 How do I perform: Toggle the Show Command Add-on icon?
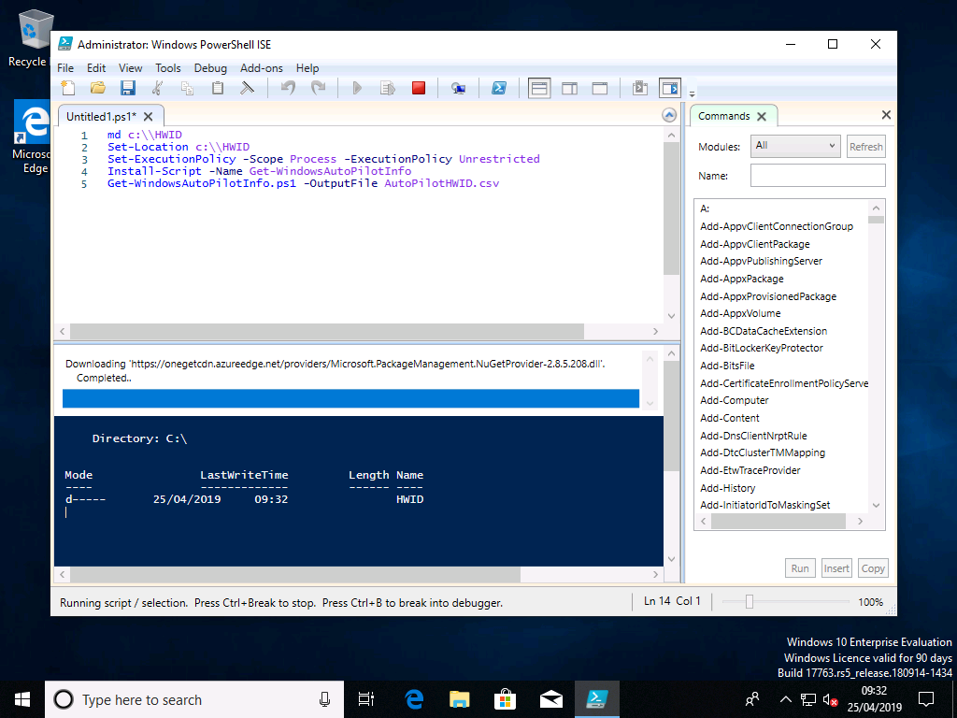click(x=670, y=88)
